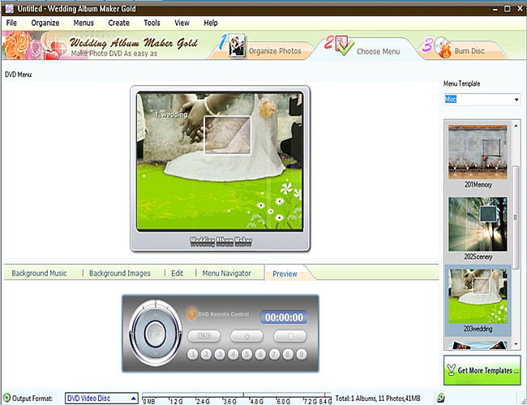Screen dimensions: 527x405
Task: Click the app icon in title bar
Action: point(9,8)
